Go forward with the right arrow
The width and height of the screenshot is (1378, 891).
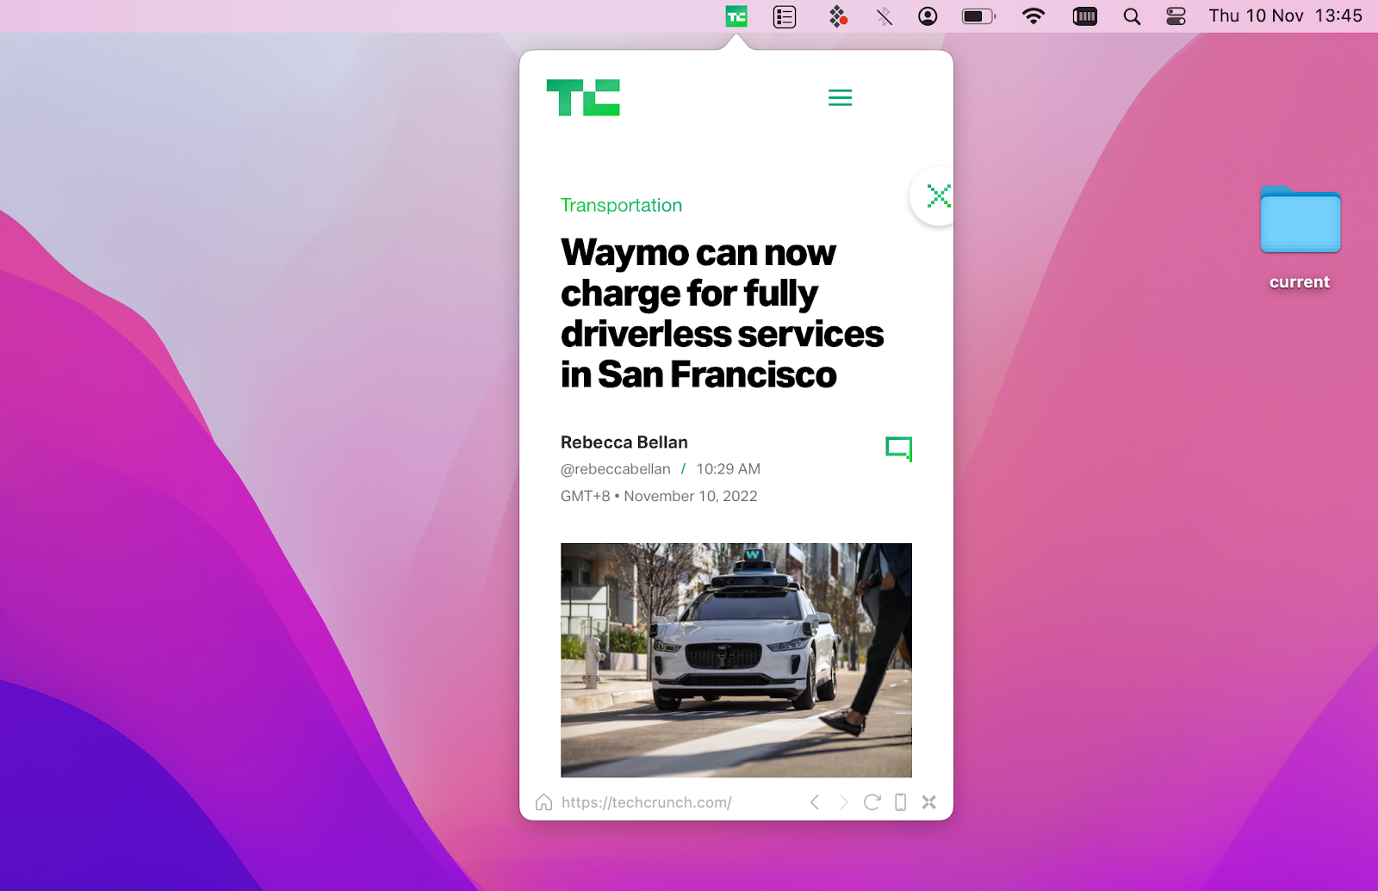[844, 802]
